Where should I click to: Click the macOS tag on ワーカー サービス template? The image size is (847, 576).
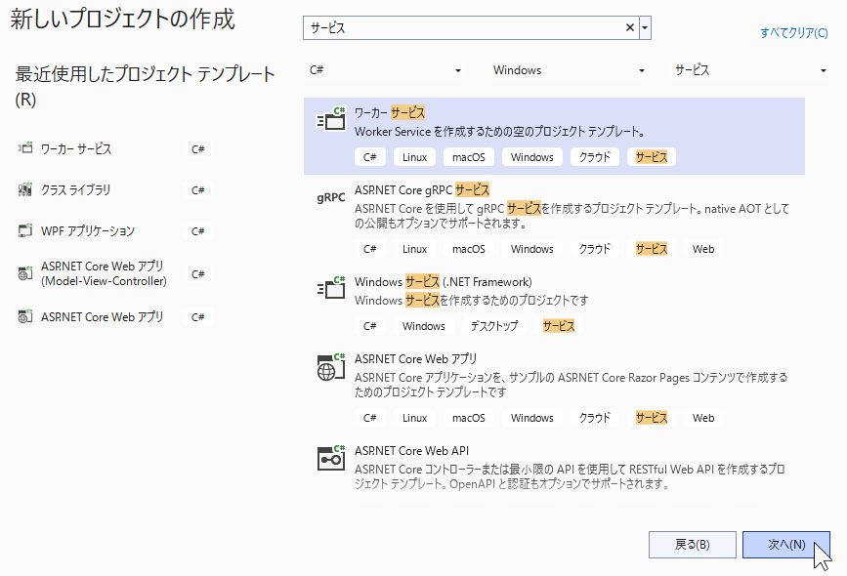pos(468,157)
